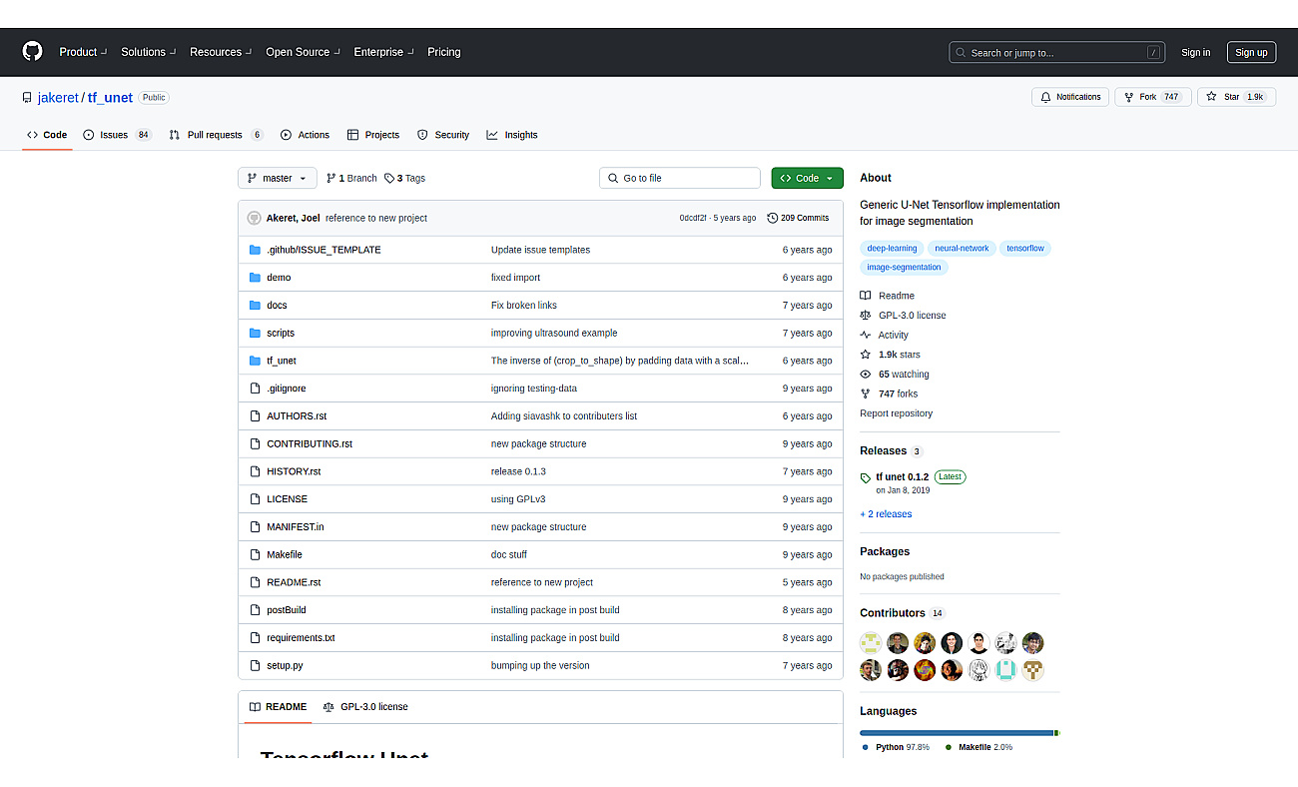Open the Solutions dropdown menu
The height and width of the screenshot is (787, 1298).
[149, 52]
